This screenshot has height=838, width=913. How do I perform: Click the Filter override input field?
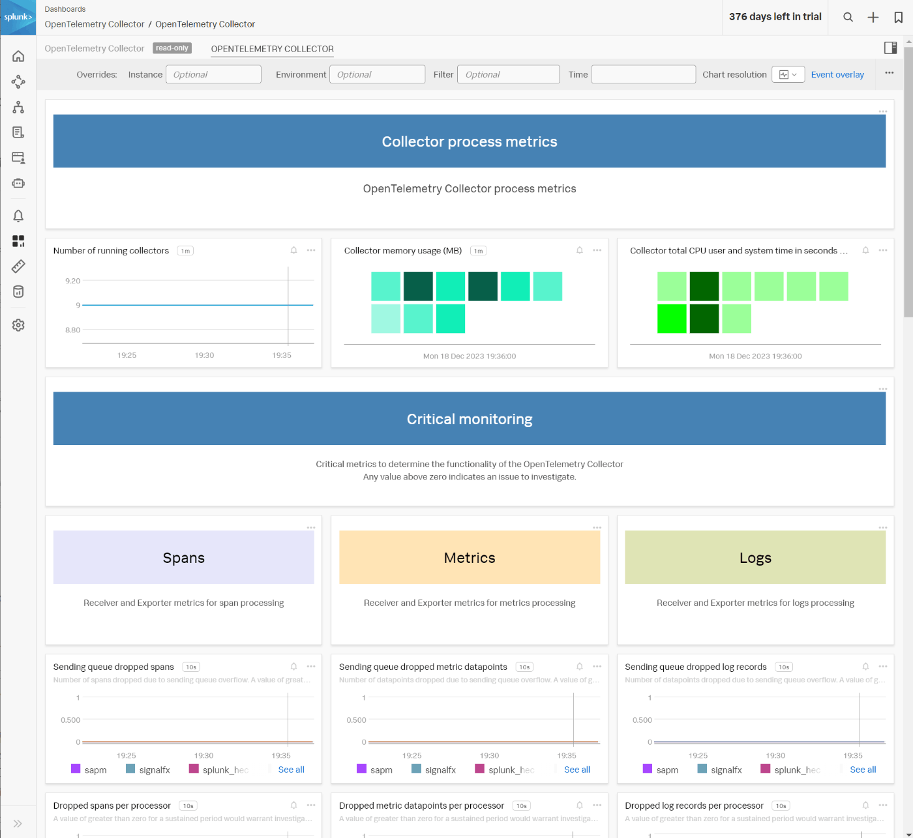[x=509, y=74]
